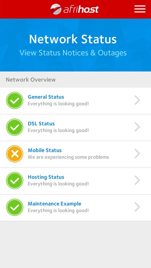151x268 pixels.
Task: Expand the Mobile Status row chevron
Action: (x=137, y=154)
